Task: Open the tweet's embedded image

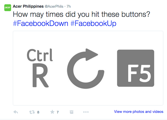Action: (x=88, y=68)
